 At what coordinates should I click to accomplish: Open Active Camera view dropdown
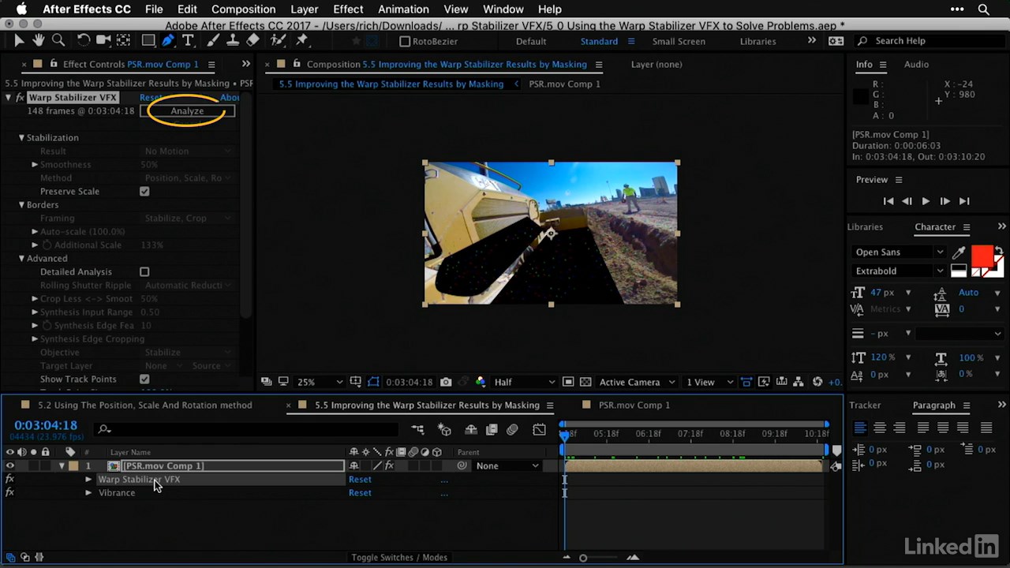coord(637,382)
